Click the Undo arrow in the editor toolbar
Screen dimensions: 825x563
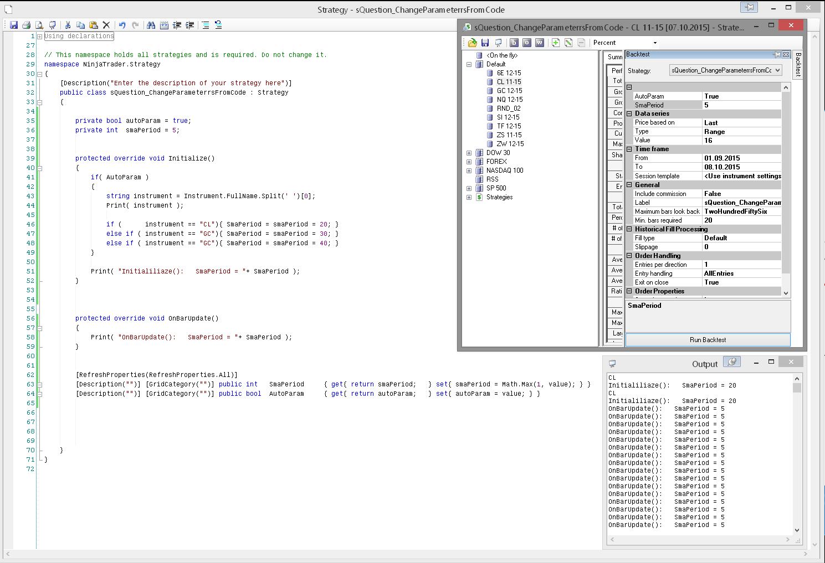coord(122,25)
